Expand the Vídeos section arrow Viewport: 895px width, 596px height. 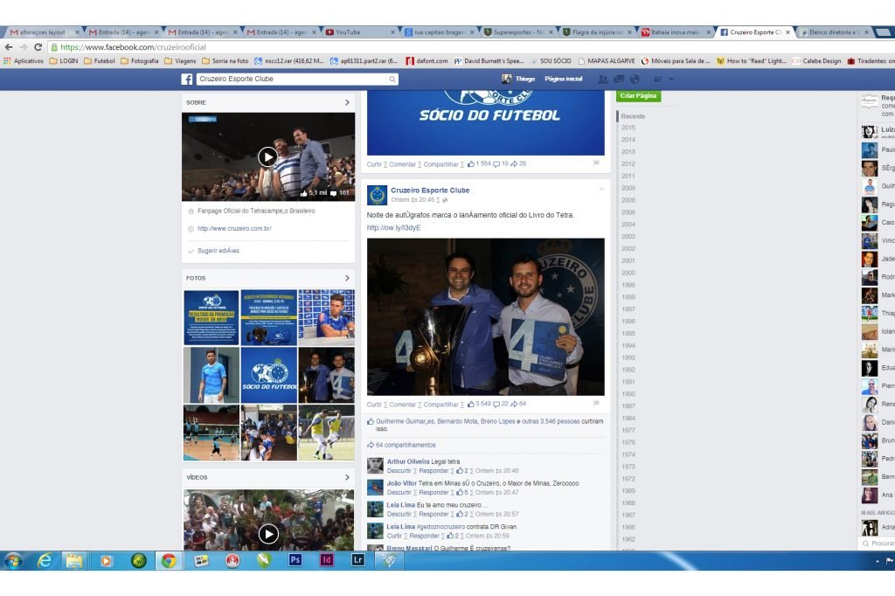347,477
